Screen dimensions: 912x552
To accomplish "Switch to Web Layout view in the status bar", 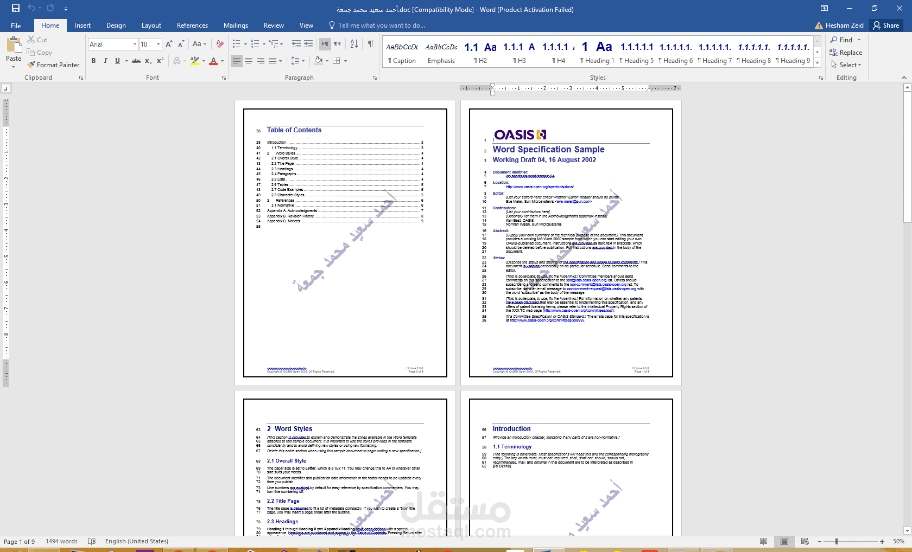I will 805,541.
